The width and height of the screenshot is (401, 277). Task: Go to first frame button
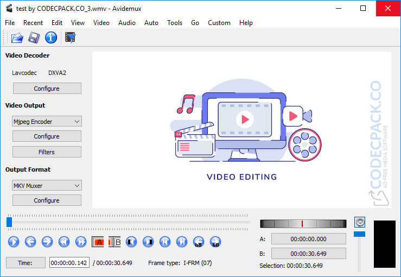click(165, 242)
